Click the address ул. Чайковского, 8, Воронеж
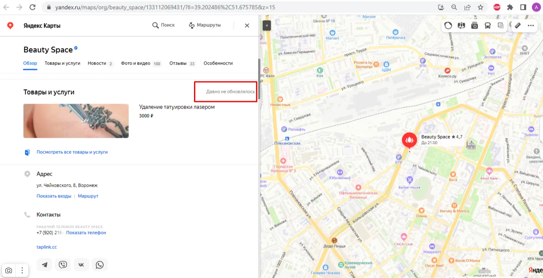The width and height of the screenshot is (543, 278). coord(67,185)
